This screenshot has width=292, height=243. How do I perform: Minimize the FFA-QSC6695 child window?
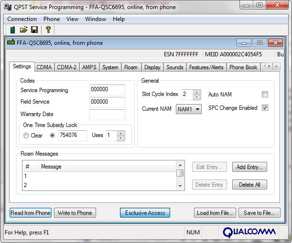tap(244, 43)
